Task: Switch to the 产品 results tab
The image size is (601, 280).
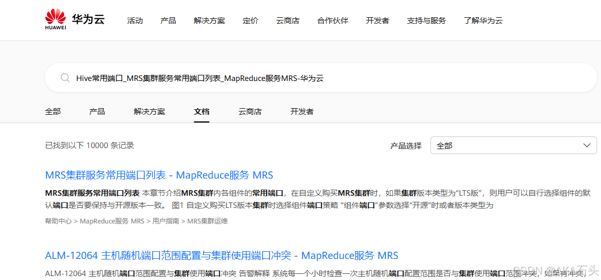Action: point(97,111)
